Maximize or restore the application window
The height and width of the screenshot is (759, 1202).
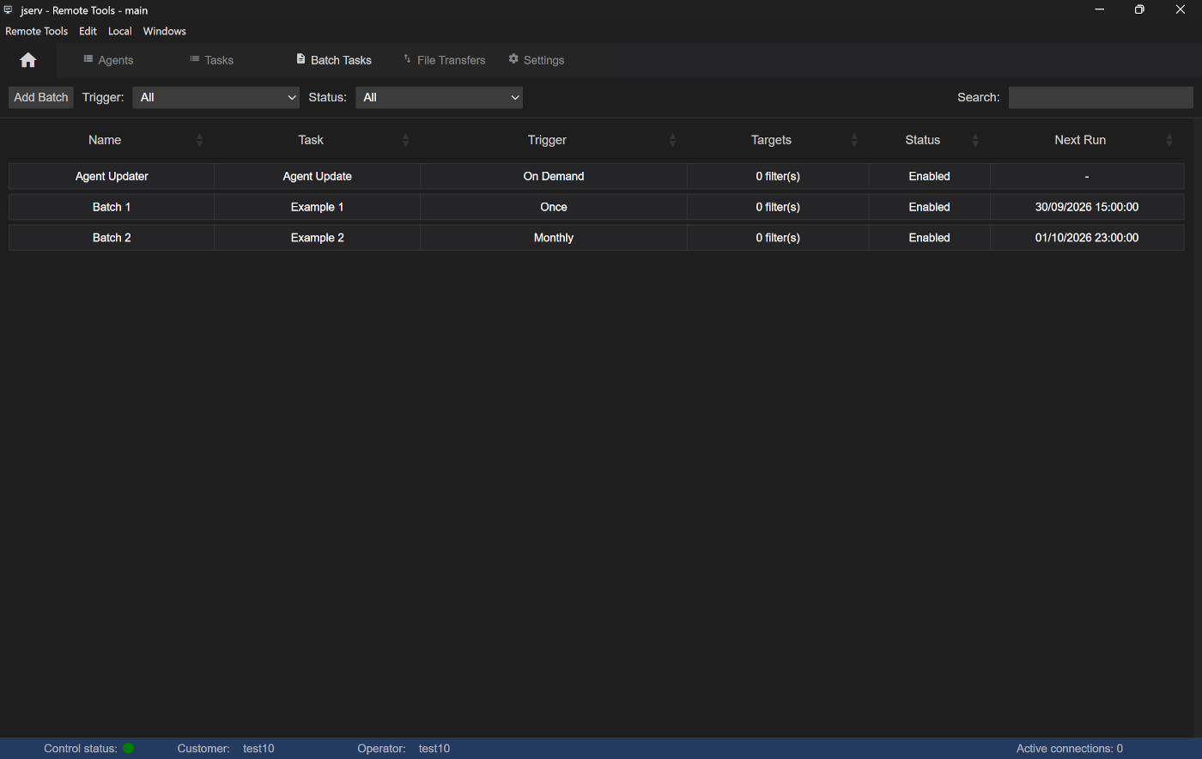(1139, 10)
